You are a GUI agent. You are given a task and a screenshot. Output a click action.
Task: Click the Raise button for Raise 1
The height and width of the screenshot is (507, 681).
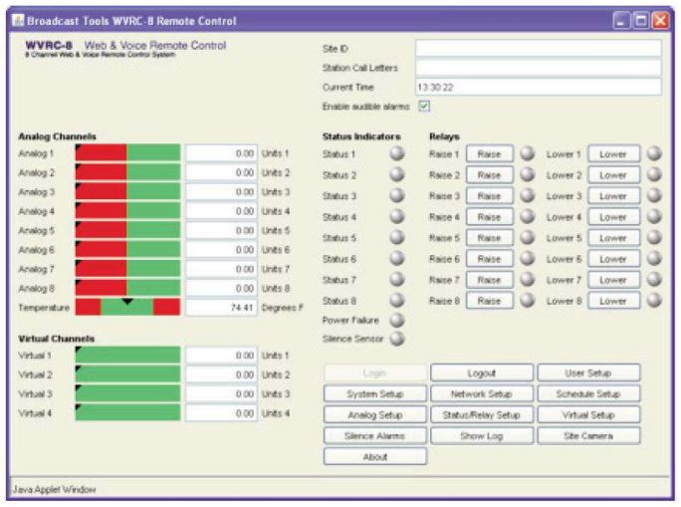click(x=490, y=153)
